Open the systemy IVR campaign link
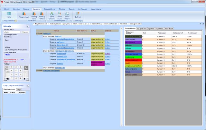Viewport: 206px width, 130px height. click(x=62, y=56)
